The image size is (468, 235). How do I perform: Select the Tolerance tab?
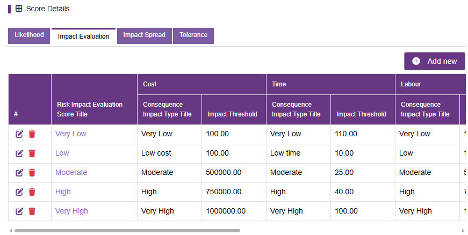point(193,36)
